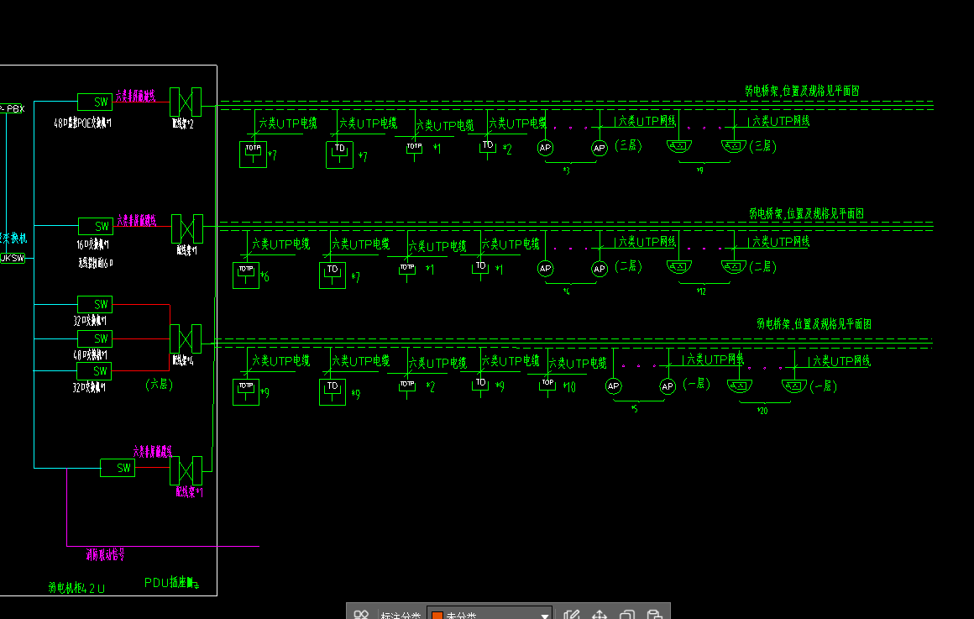
Task: Select the TOP outlet symbol marked *10
Action: (547, 386)
